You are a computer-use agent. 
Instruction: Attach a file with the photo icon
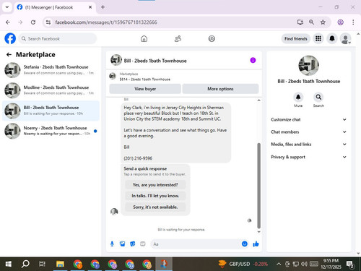pos(122,244)
